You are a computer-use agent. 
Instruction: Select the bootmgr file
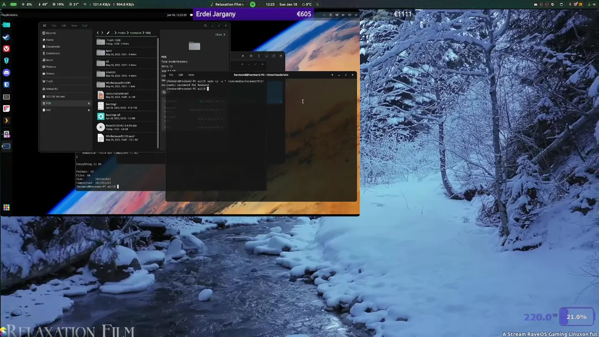126,106
